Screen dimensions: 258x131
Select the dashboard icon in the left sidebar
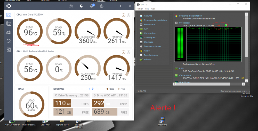pyautogui.click(x=9, y=15)
